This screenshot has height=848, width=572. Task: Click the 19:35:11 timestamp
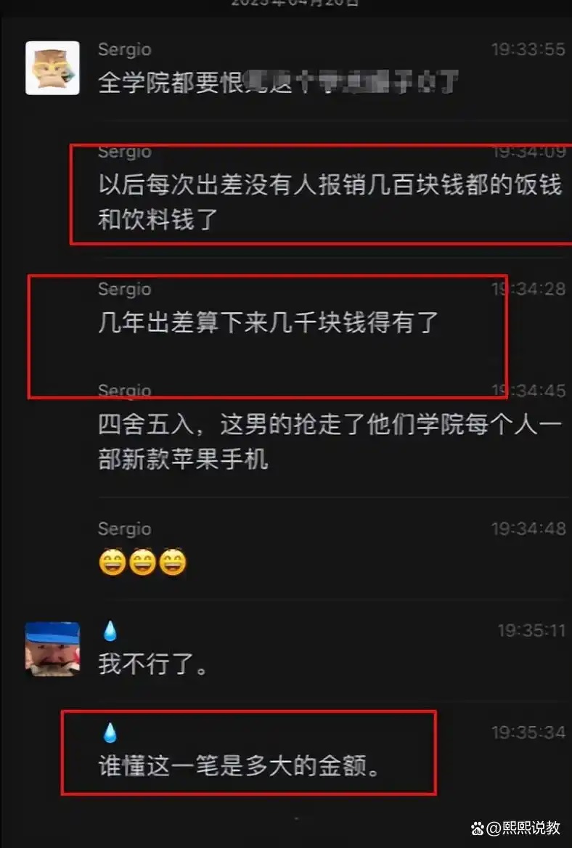click(x=531, y=631)
